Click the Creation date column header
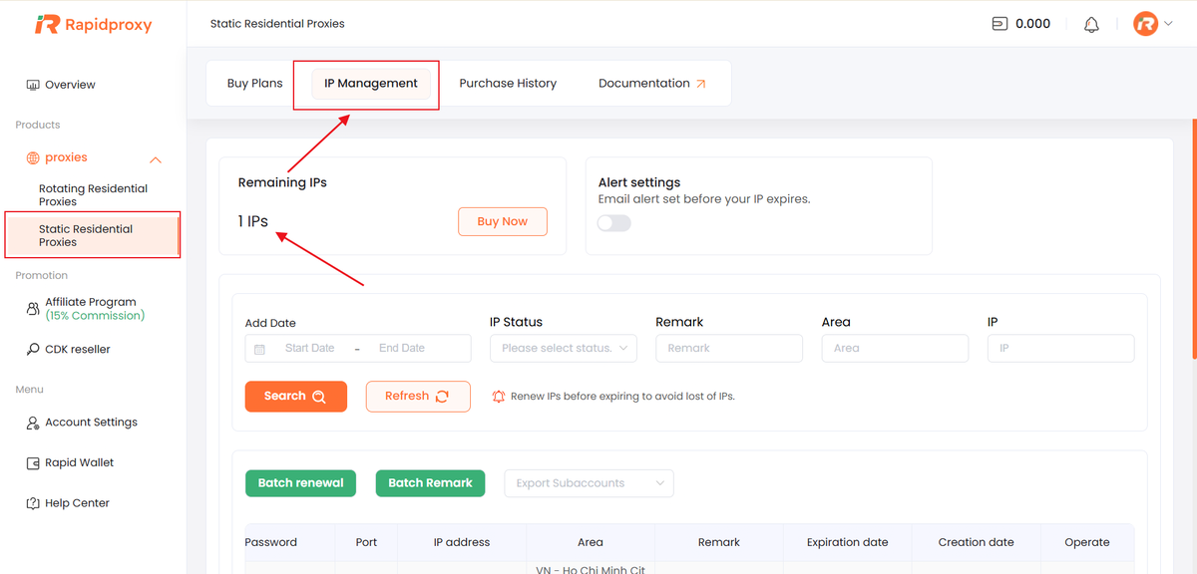Viewport: 1197px width, 574px height. 977,542
